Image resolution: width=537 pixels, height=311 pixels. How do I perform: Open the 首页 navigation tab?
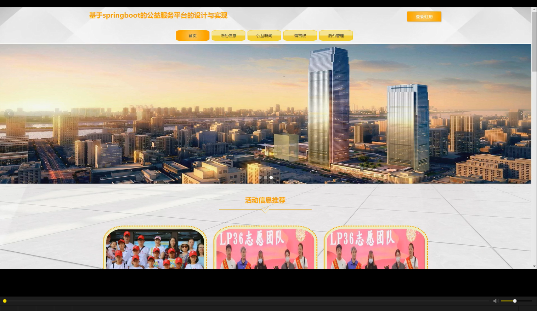coord(193,36)
